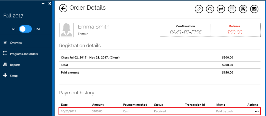Click the Paid amount $150.00 value
The width and height of the screenshot is (266, 116).
(227, 72)
